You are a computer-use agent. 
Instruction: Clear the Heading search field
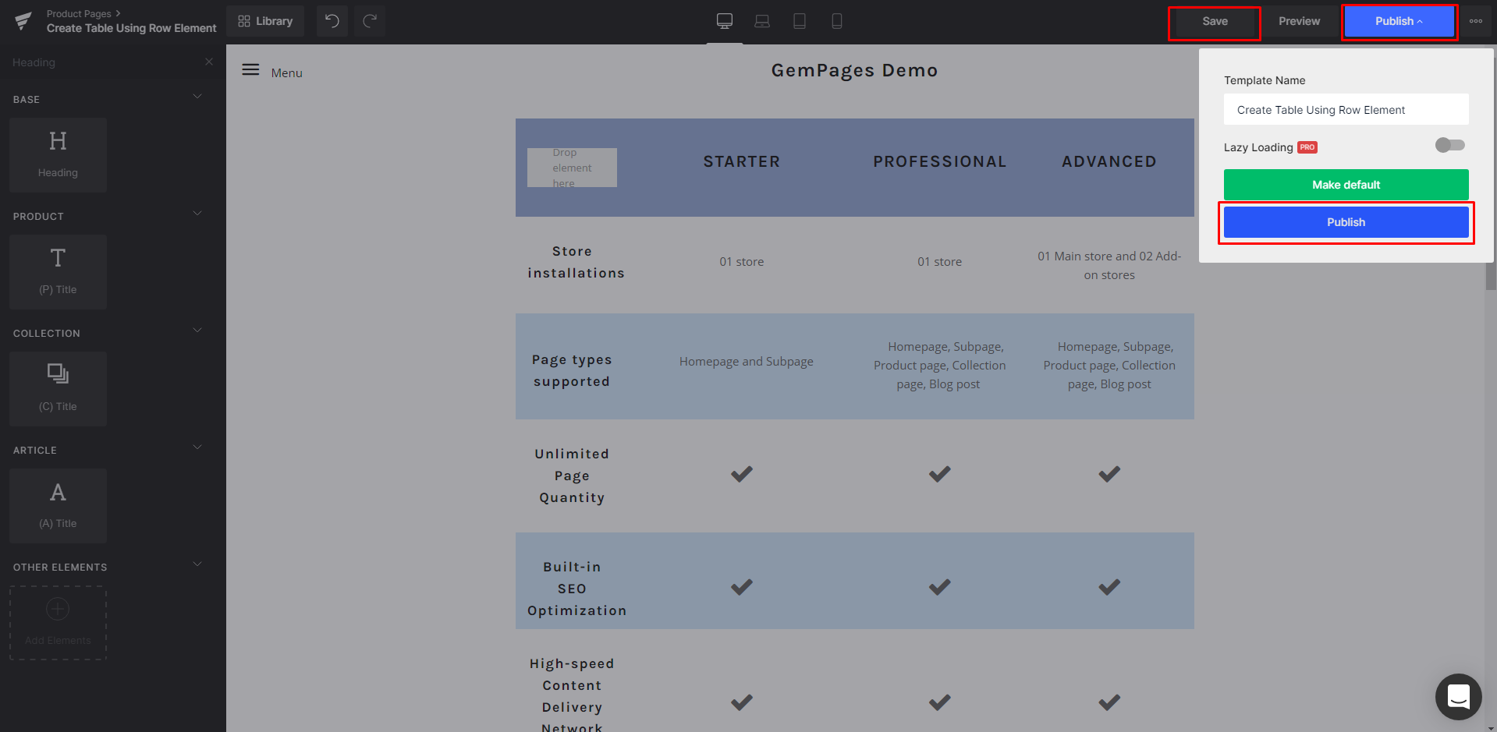pyautogui.click(x=209, y=62)
